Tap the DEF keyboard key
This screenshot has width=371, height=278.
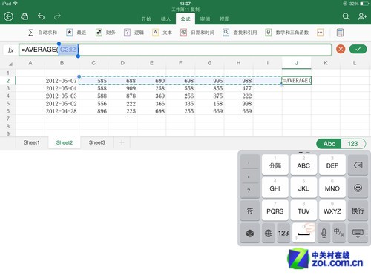coord(332,165)
